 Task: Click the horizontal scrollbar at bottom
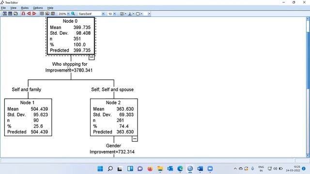[147, 160]
